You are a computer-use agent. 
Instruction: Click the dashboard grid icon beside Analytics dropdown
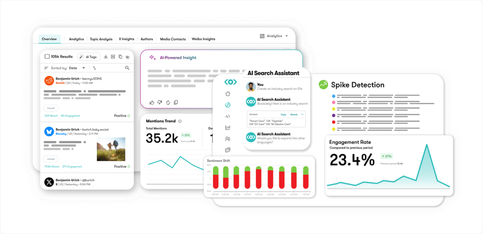pos(262,36)
